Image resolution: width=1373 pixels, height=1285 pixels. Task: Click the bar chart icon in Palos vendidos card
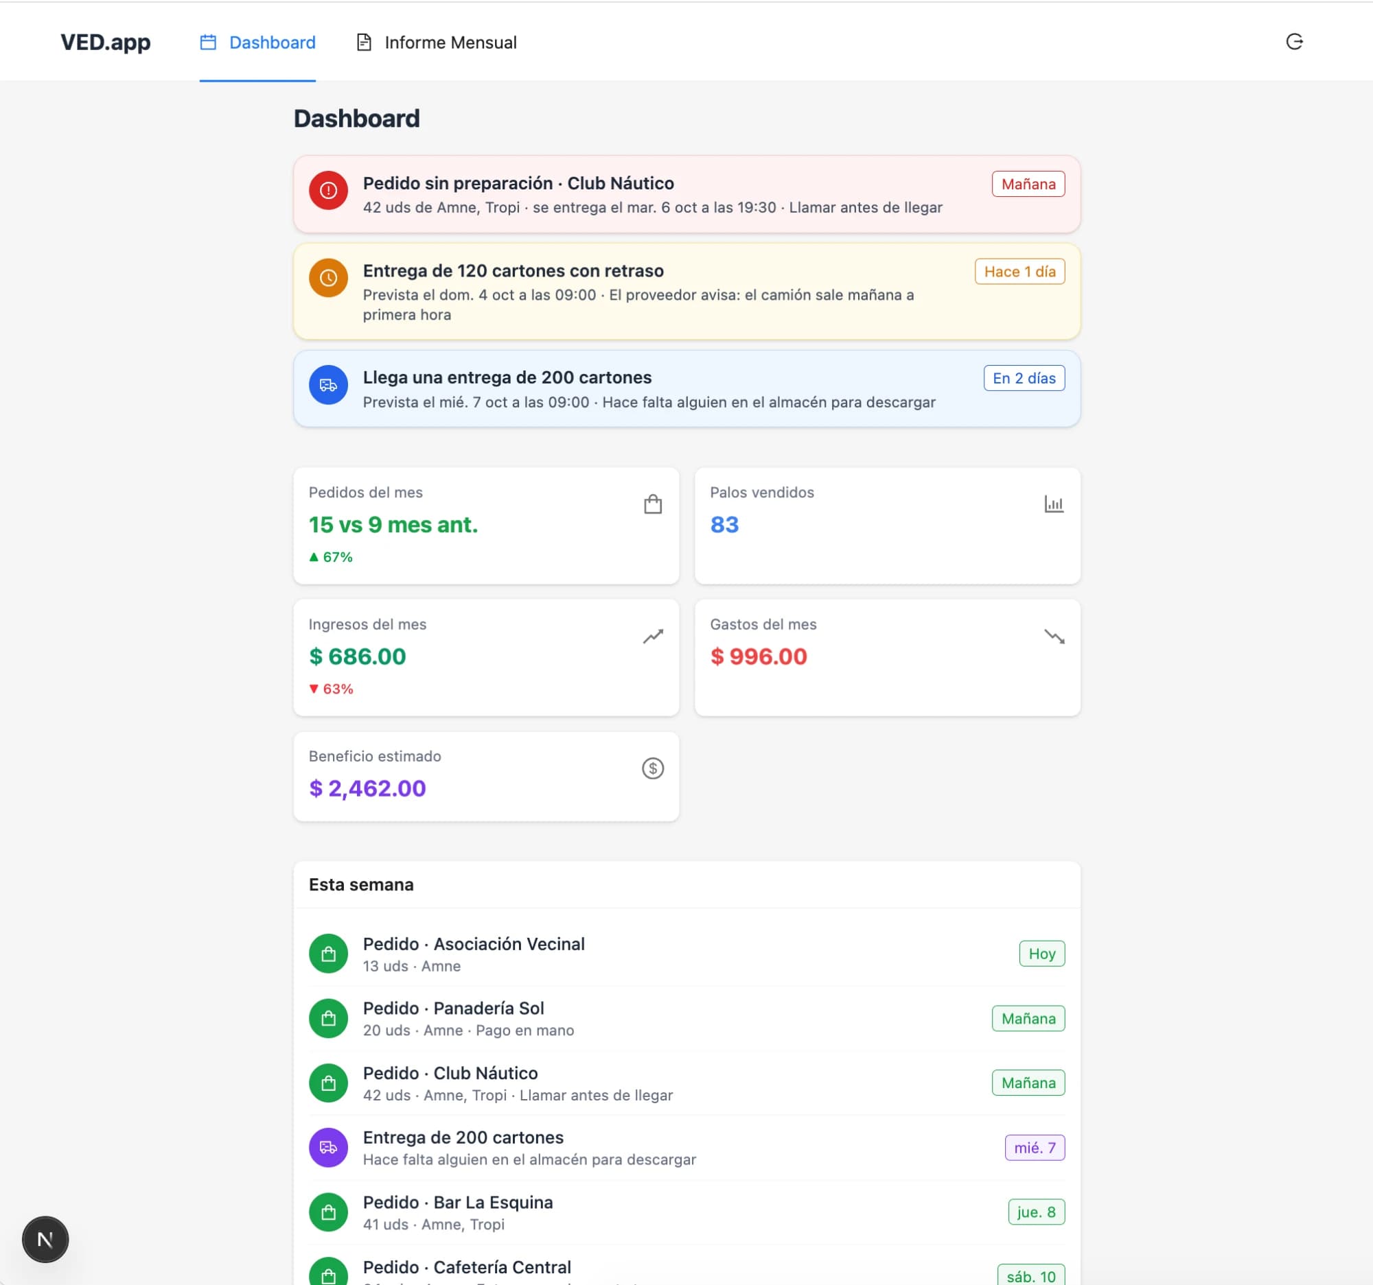1054,504
